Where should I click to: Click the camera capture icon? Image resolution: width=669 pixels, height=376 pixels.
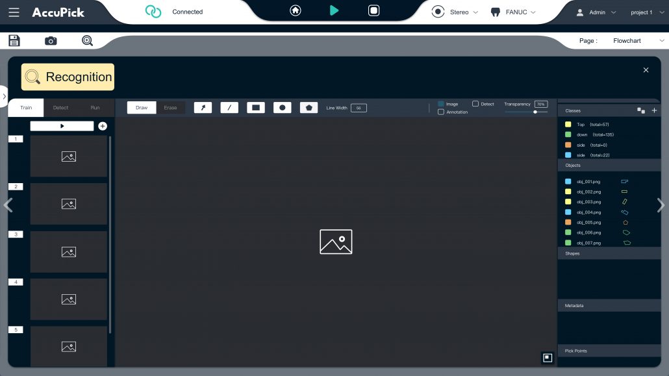click(x=51, y=41)
